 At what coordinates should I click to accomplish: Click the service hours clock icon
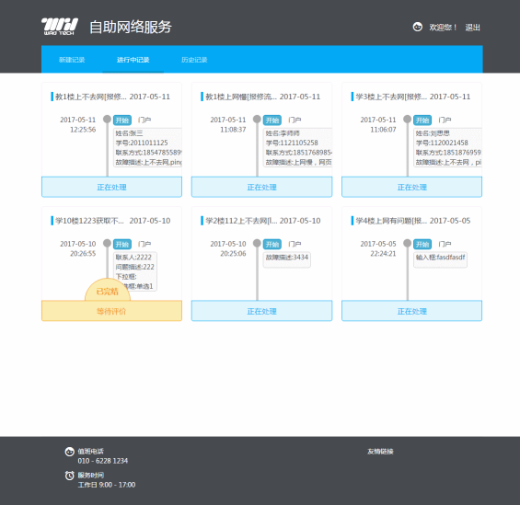(x=69, y=476)
